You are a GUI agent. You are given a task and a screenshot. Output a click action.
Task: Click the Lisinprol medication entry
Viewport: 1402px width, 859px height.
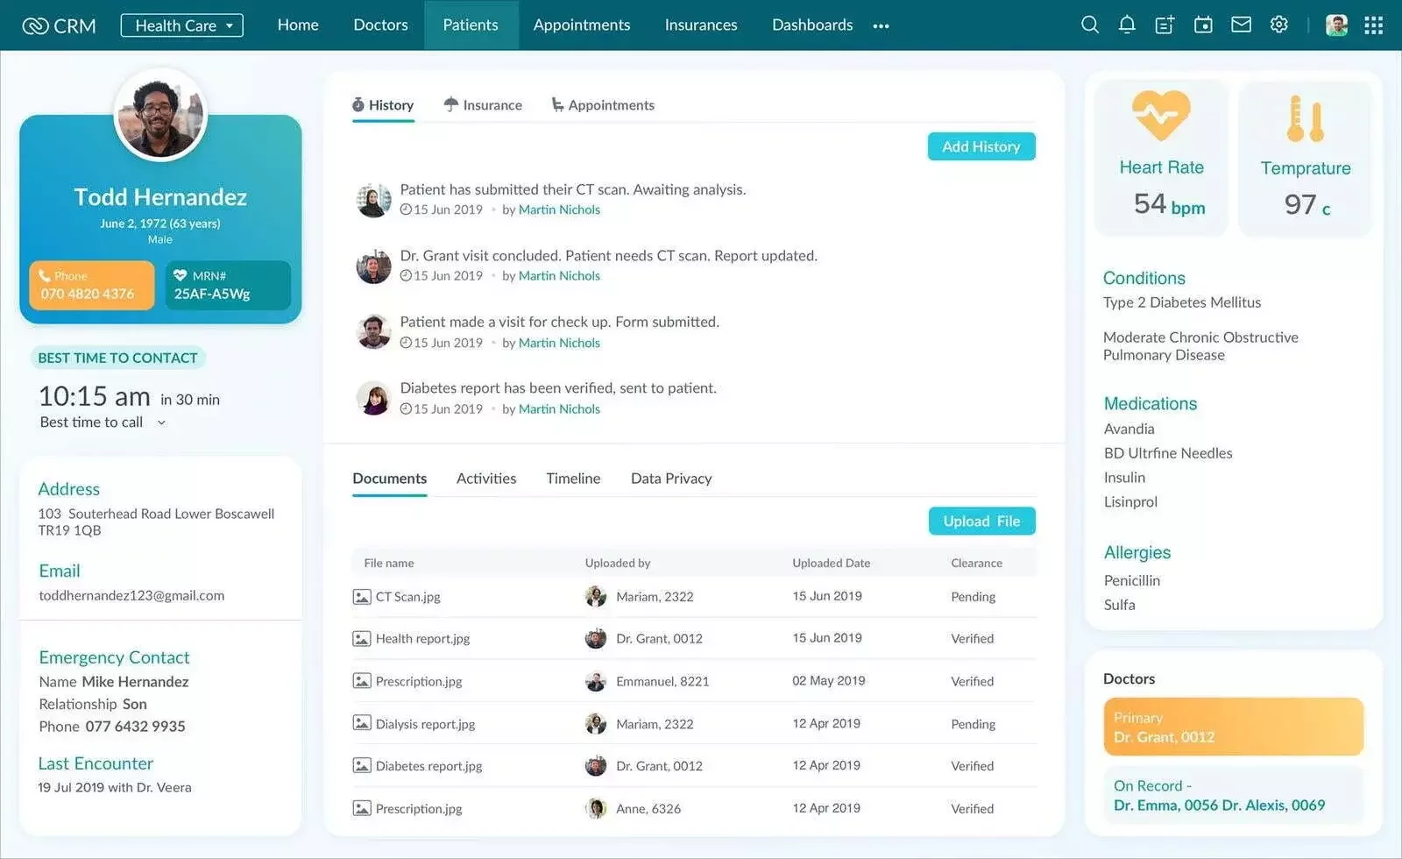(x=1130, y=501)
